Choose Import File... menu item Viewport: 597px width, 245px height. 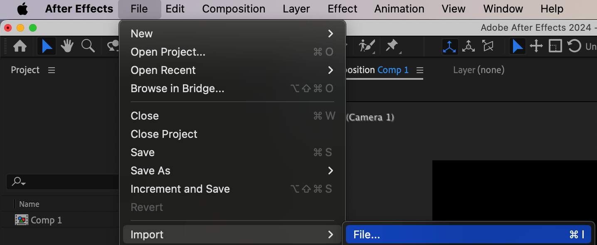coord(469,235)
